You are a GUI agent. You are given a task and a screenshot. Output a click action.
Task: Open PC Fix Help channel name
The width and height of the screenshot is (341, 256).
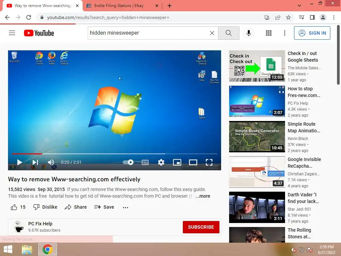click(40, 224)
